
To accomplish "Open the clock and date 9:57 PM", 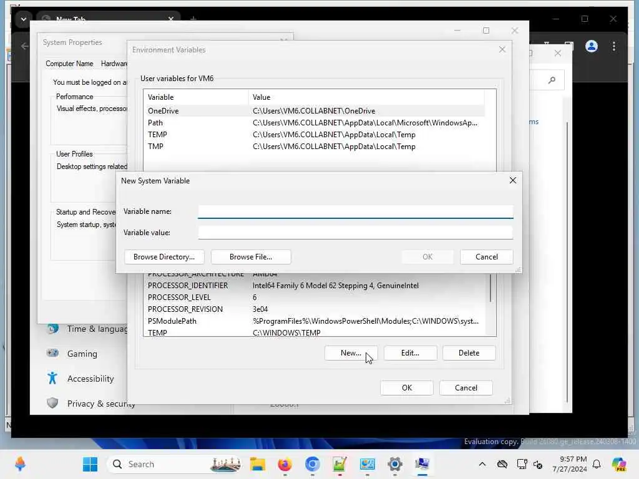I will 570,464.
